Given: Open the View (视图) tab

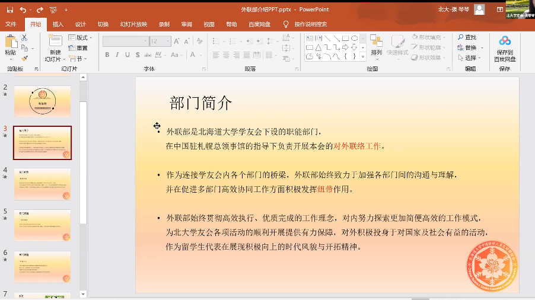Looking at the screenshot, I should 209,24.
